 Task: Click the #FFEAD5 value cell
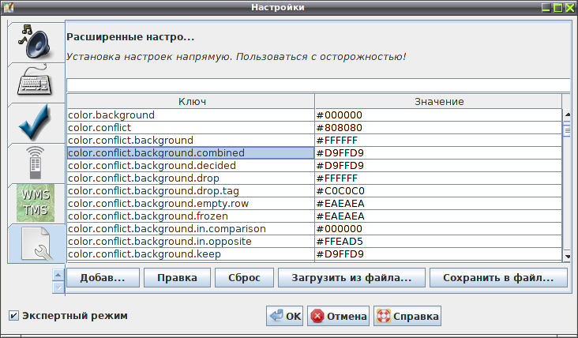click(x=438, y=242)
